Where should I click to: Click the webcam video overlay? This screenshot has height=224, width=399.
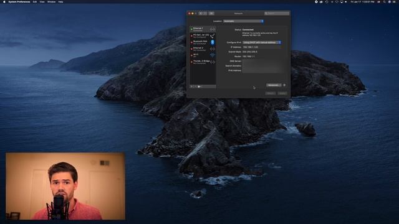click(x=65, y=186)
